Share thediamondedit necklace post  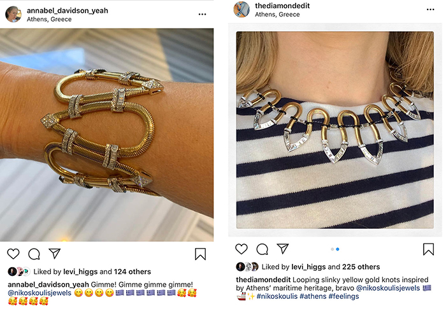pos(283,249)
